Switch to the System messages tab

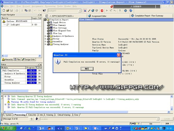pos(8,115)
